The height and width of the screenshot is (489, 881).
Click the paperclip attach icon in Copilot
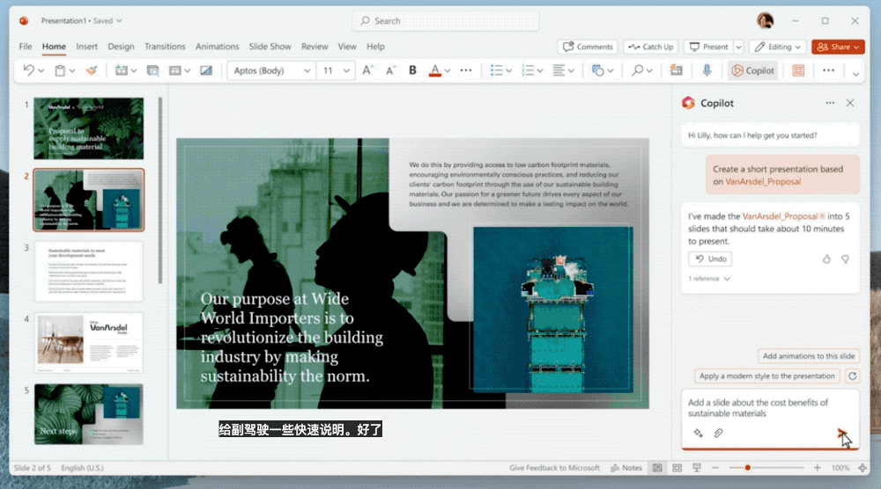718,433
